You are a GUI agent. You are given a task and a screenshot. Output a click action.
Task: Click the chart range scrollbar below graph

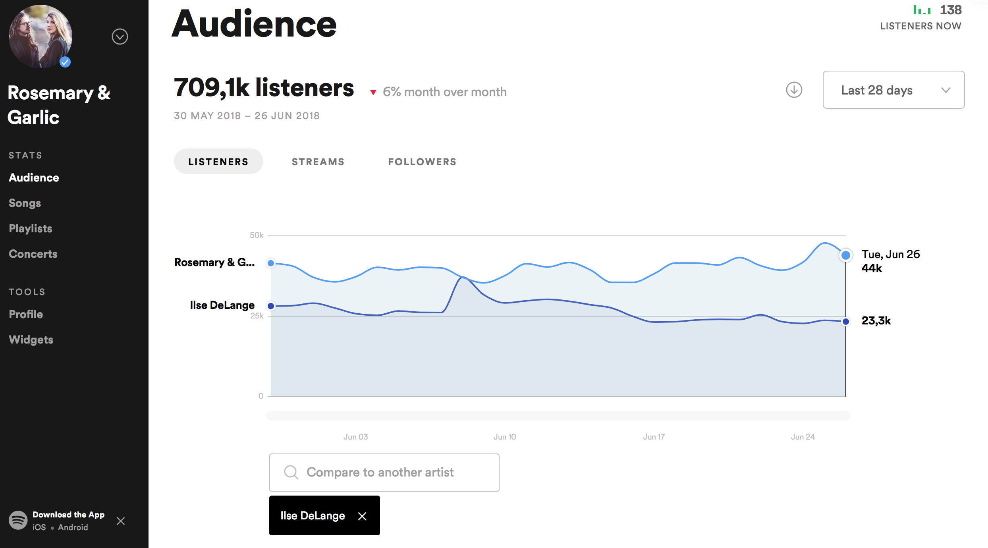point(558,416)
